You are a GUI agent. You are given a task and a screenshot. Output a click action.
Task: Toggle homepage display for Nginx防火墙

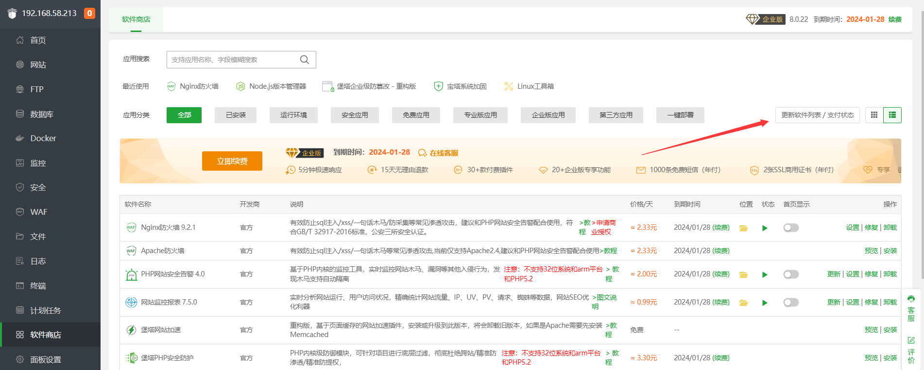[791, 227]
